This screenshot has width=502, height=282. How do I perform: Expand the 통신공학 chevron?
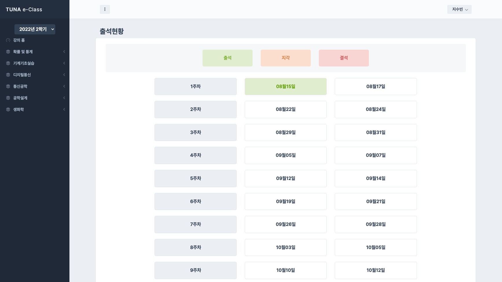pyautogui.click(x=64, y=86)
